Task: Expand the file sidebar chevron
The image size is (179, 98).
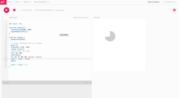Action: tap(3, 18)
